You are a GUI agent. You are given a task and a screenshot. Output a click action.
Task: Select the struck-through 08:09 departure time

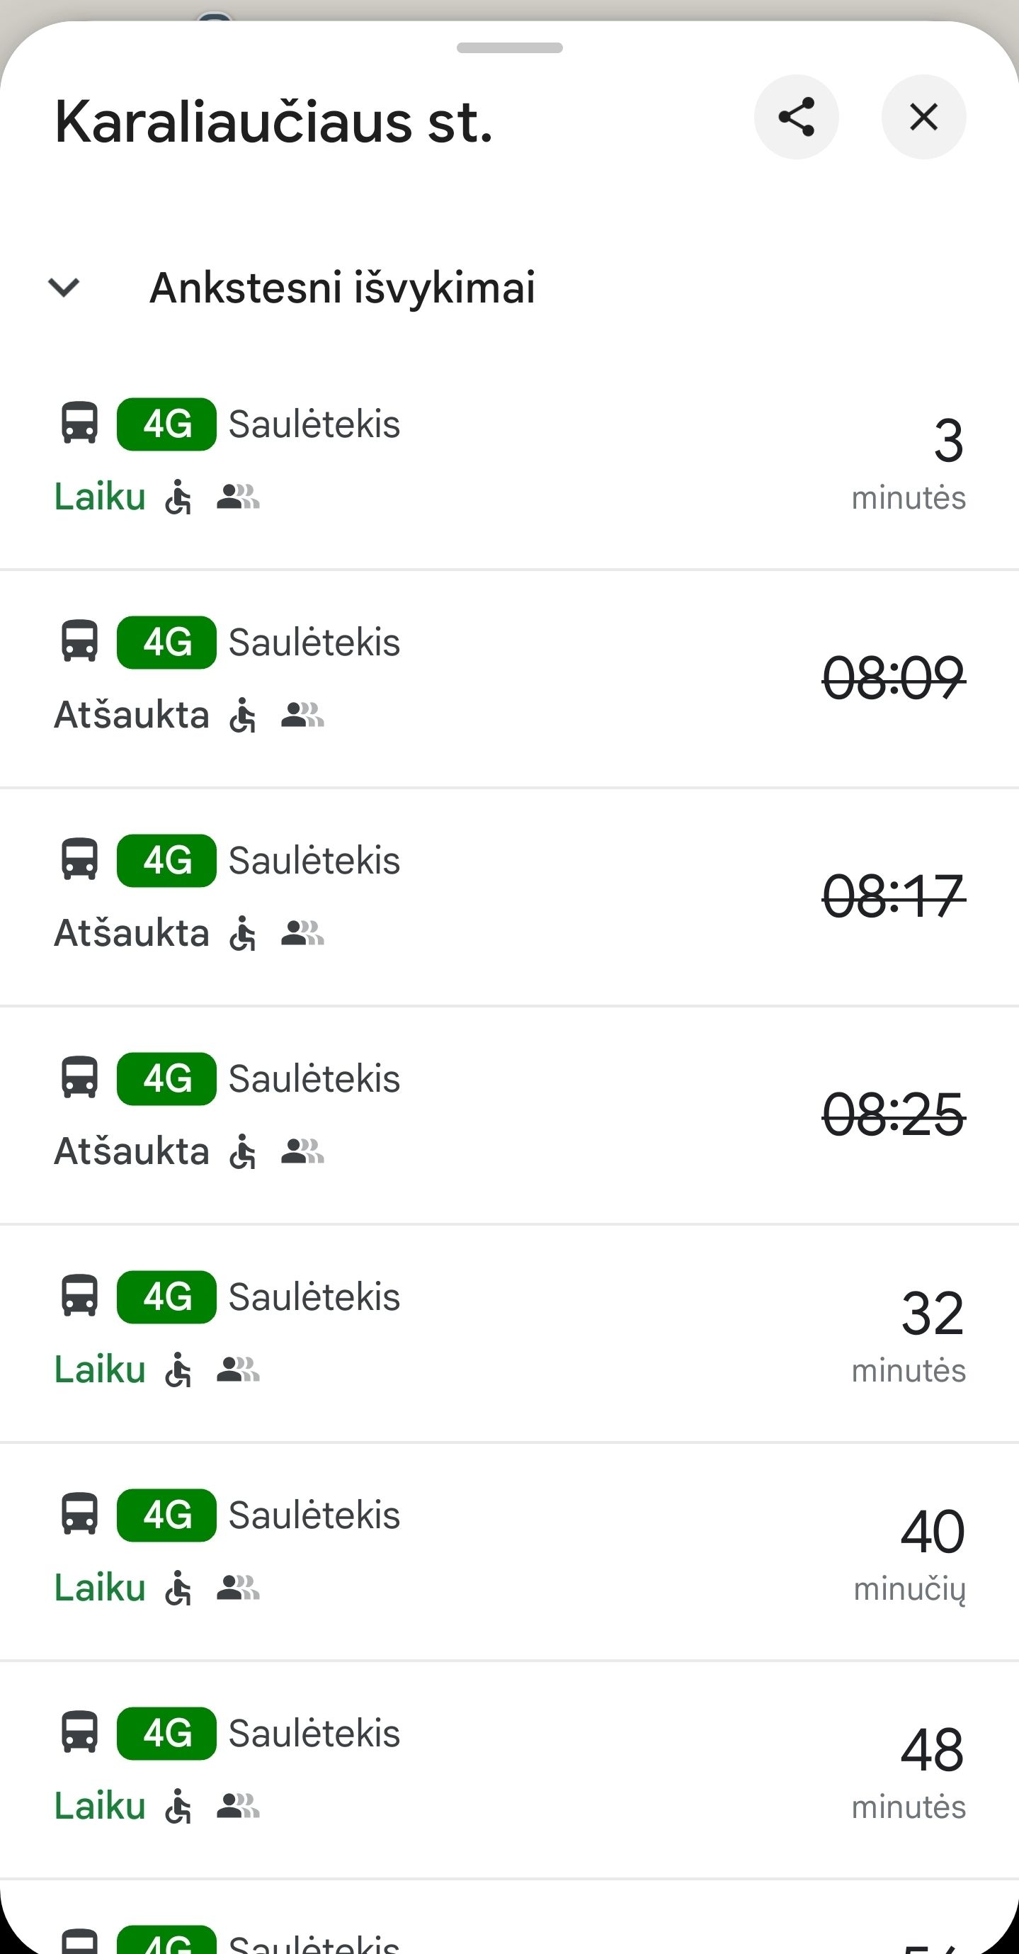[893, 677]
